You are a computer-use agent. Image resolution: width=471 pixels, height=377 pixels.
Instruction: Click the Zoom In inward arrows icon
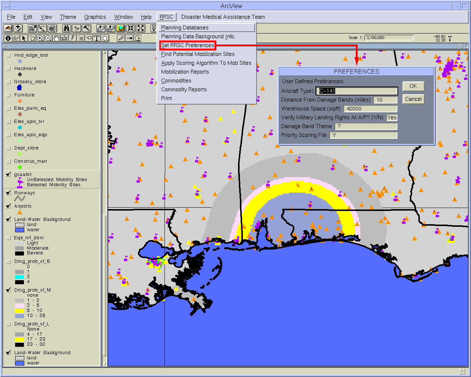tap(131, 28)
